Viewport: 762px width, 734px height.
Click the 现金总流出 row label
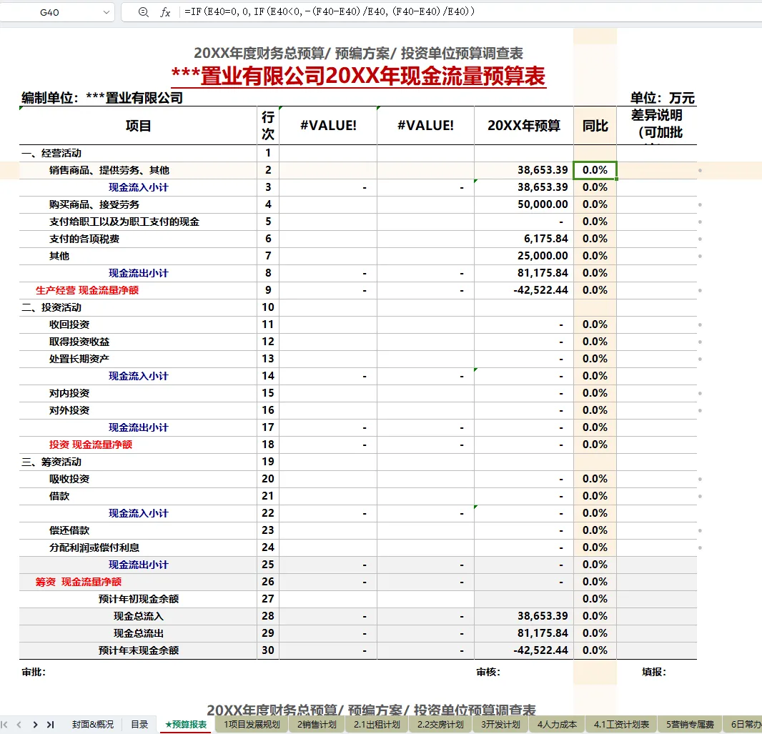139,633
